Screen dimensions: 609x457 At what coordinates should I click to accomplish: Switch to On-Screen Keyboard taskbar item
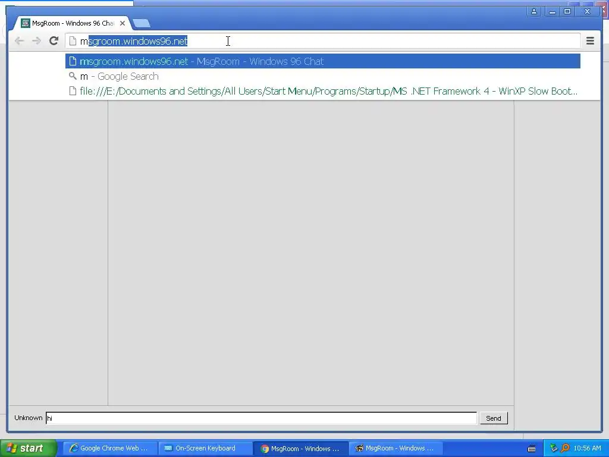coord(205,448)
